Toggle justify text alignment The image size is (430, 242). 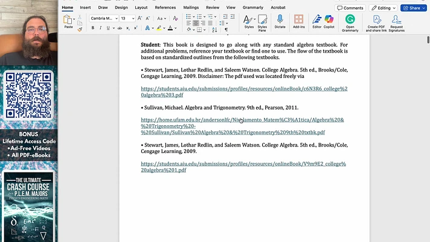point(210,24)
